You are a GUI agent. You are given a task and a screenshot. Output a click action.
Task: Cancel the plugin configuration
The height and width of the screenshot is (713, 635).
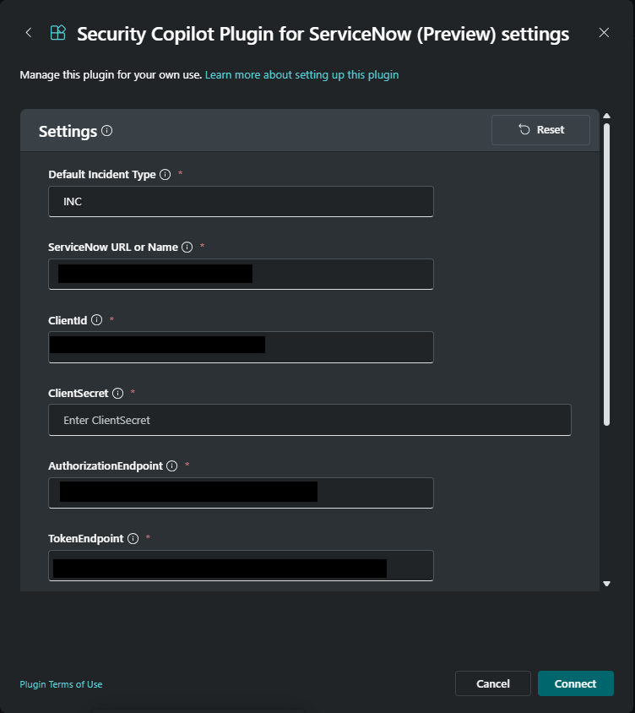coord(493,683)
